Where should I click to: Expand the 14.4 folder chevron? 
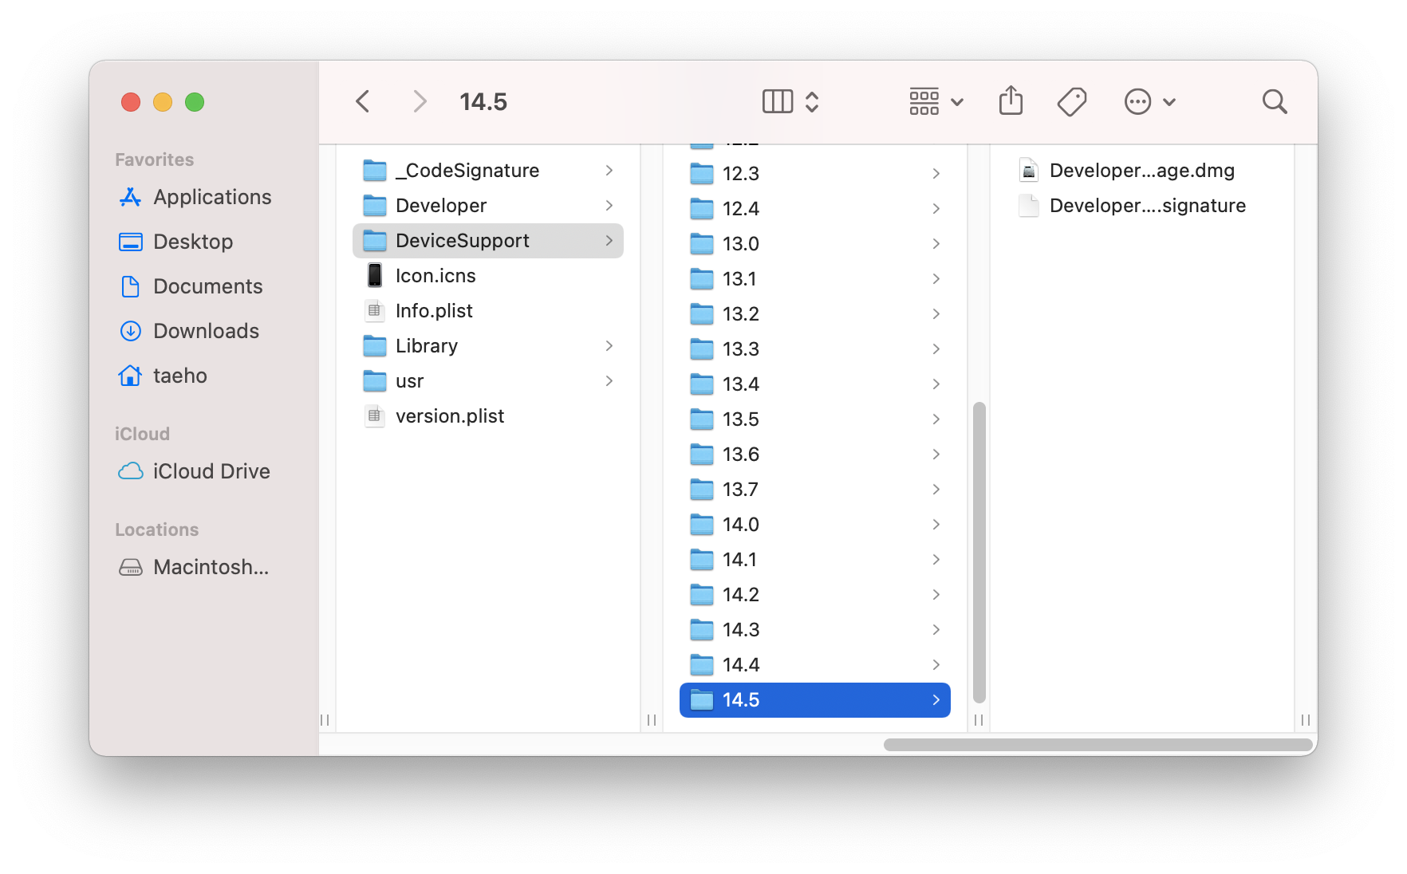coord(936,665)
